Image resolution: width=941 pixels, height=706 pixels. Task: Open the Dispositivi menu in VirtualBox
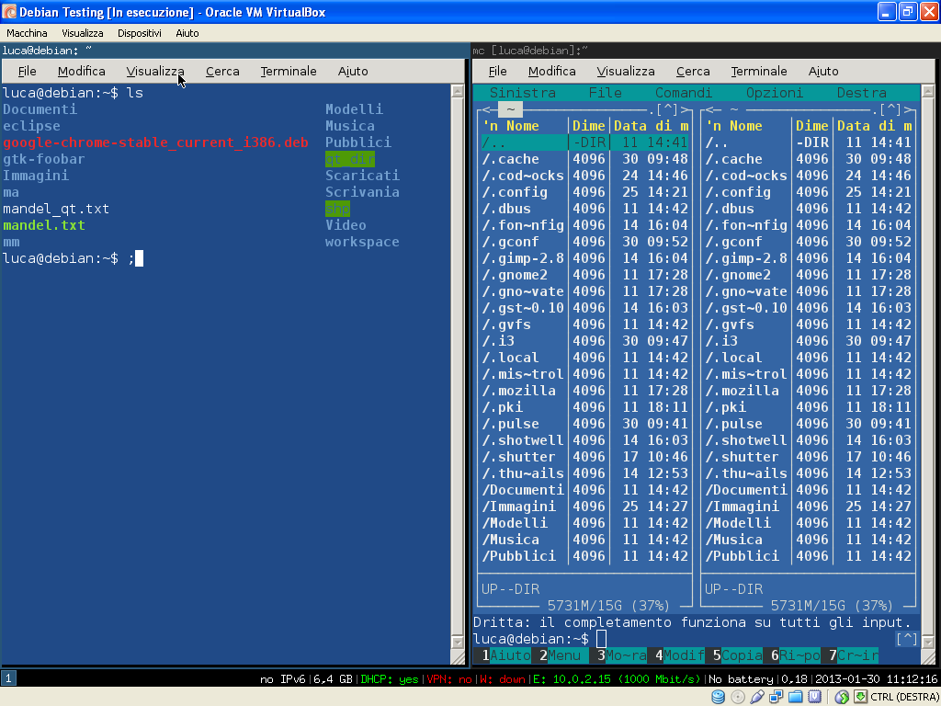(139, 32)
